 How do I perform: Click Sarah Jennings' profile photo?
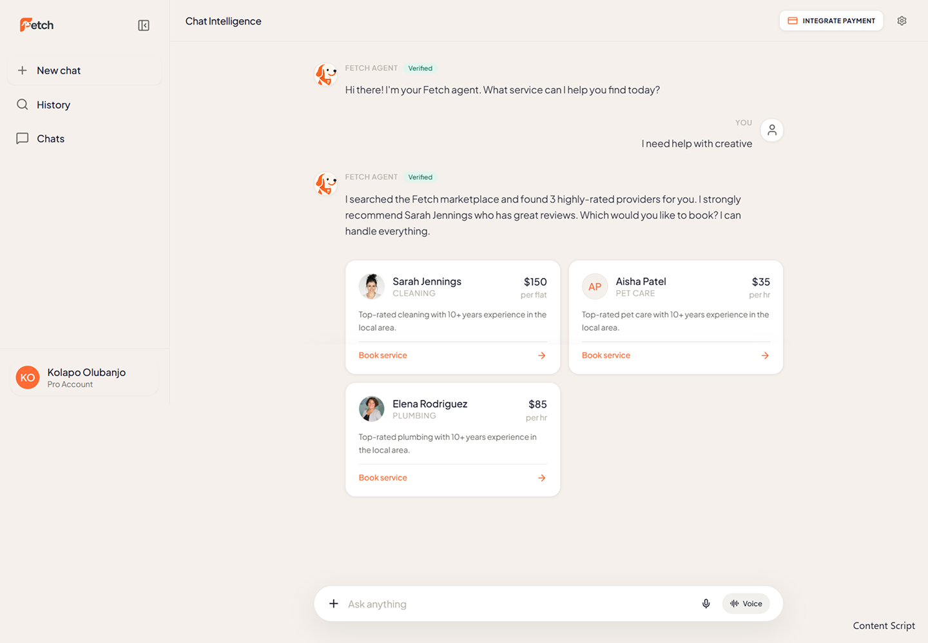(x=371, y=286)
